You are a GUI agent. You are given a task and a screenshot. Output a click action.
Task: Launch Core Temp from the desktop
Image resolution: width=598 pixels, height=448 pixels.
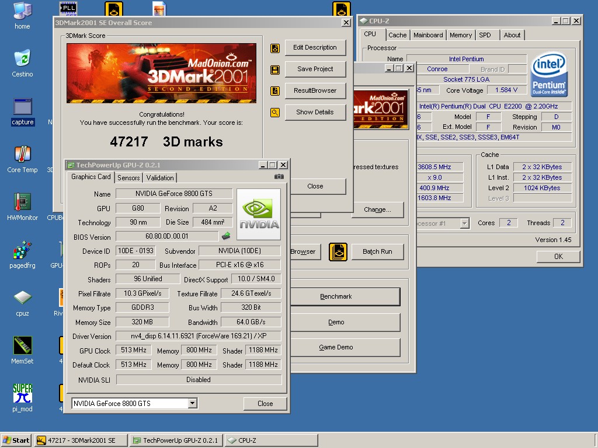click(x=23, y=159)
